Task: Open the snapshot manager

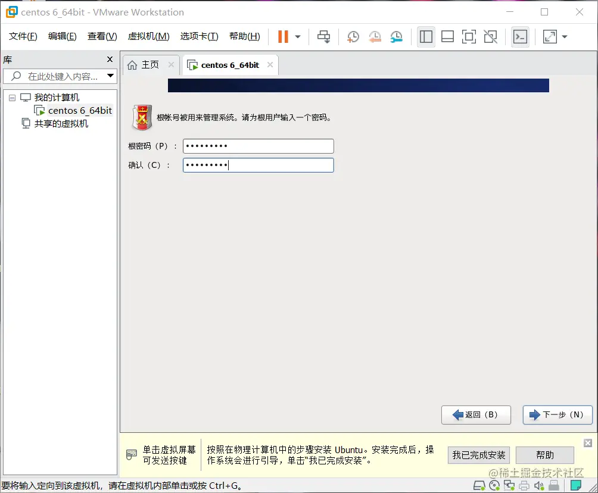Action: (x=396, y=36)
